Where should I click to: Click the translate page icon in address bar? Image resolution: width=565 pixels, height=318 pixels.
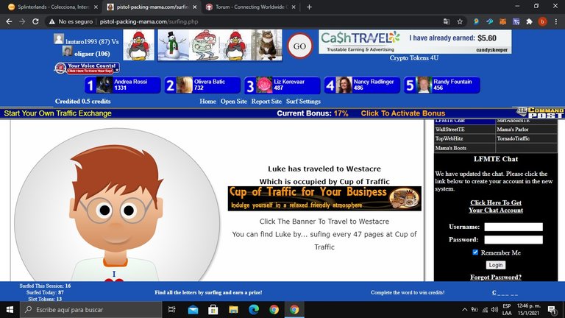point(447,21)
